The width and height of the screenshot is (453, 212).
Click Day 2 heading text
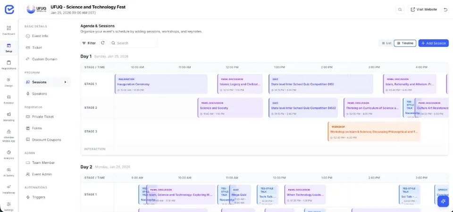[86, 167]
